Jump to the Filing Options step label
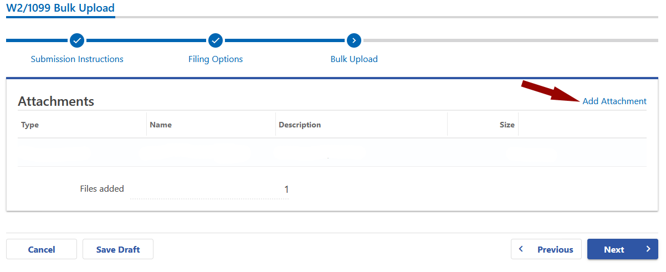 [216, 59]
